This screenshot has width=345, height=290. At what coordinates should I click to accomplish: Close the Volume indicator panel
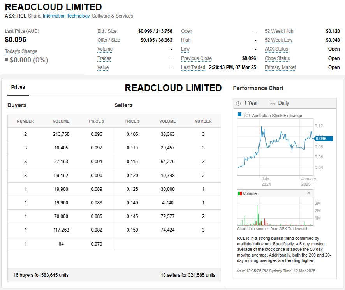coord(309,193)
